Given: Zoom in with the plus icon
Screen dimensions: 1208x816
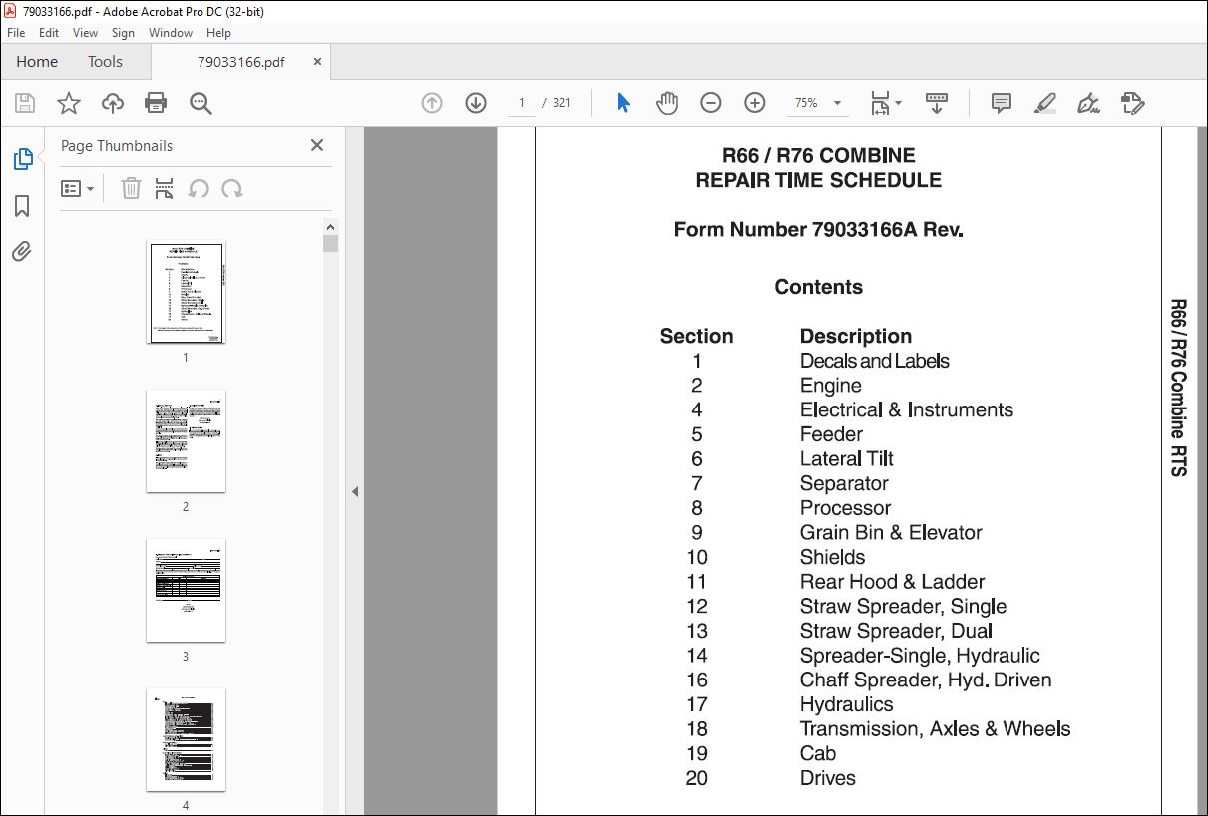Looking at the screenshot, I should [755, 103].
